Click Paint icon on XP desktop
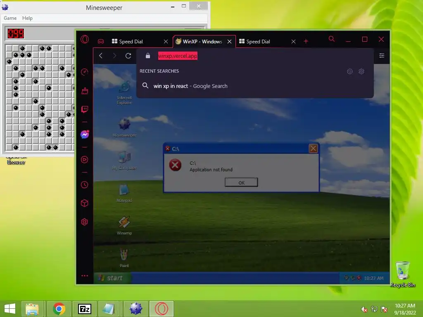Viewport: 423px width, 317px height. point(124,258)
